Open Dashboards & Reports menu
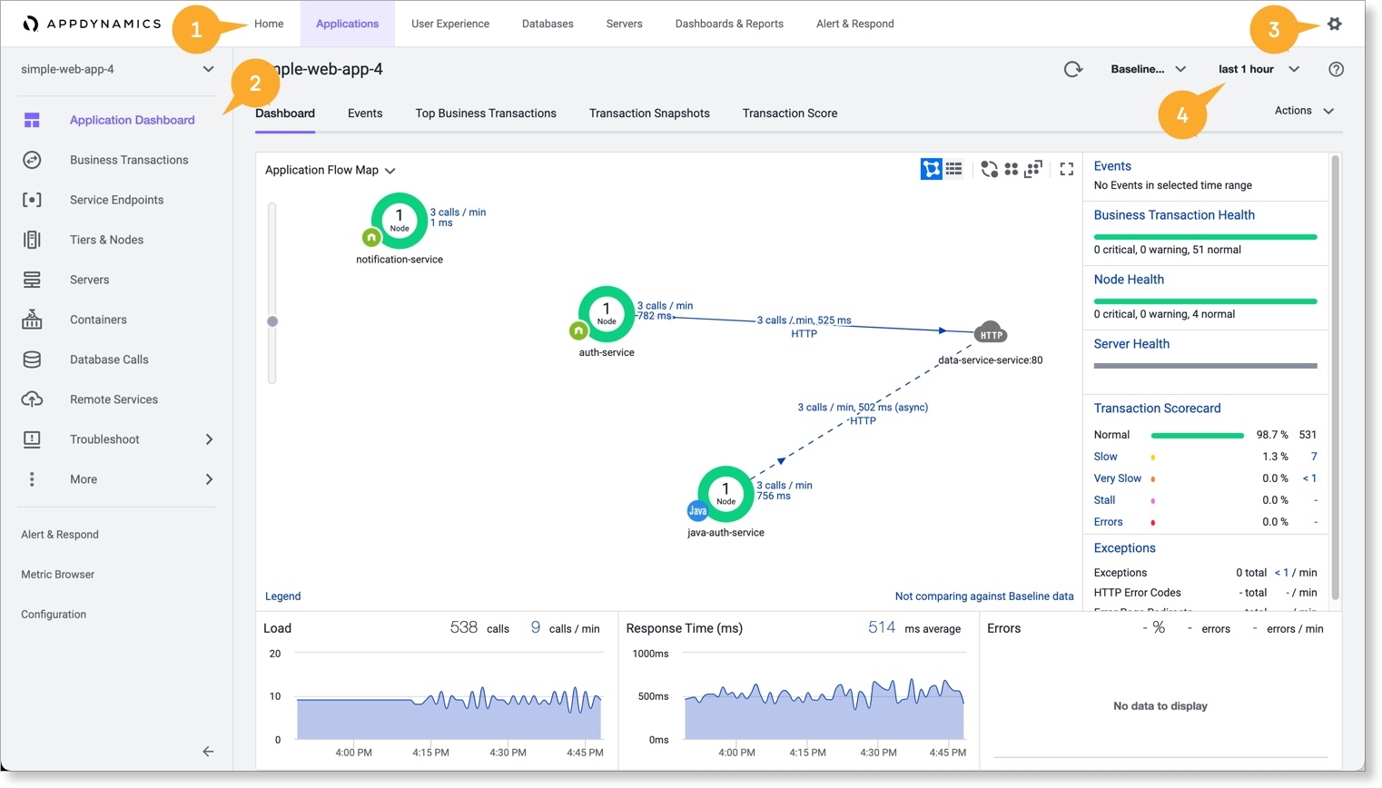This screenshot has height=788, width=1382. (729, 24)
